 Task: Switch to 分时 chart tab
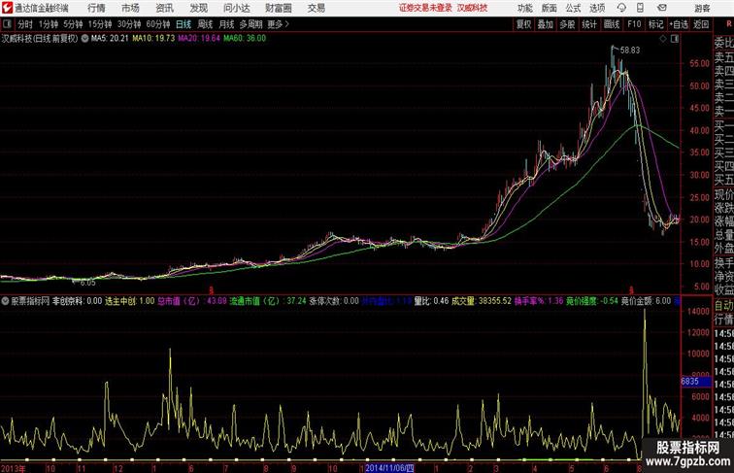25,24
